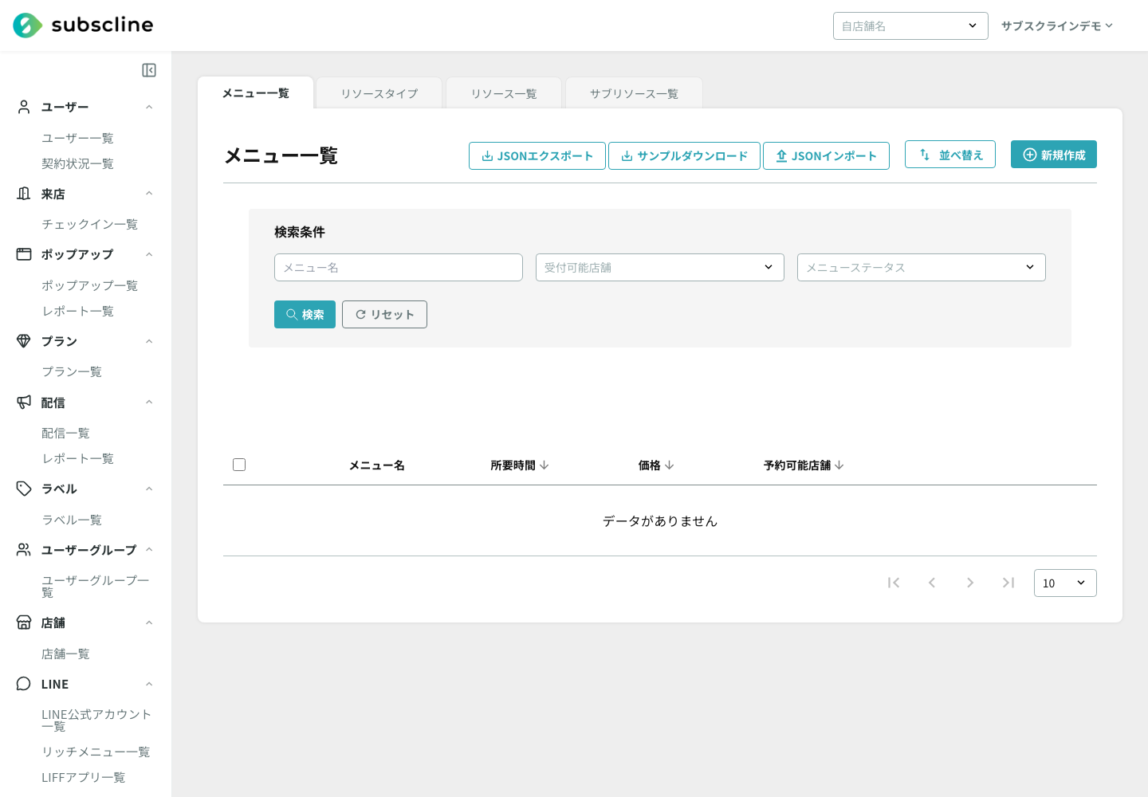This screenshot has height=797, width=1148.
Task: Open ラベル一覧 in sidebar
Action: click(x=72, y=520)
